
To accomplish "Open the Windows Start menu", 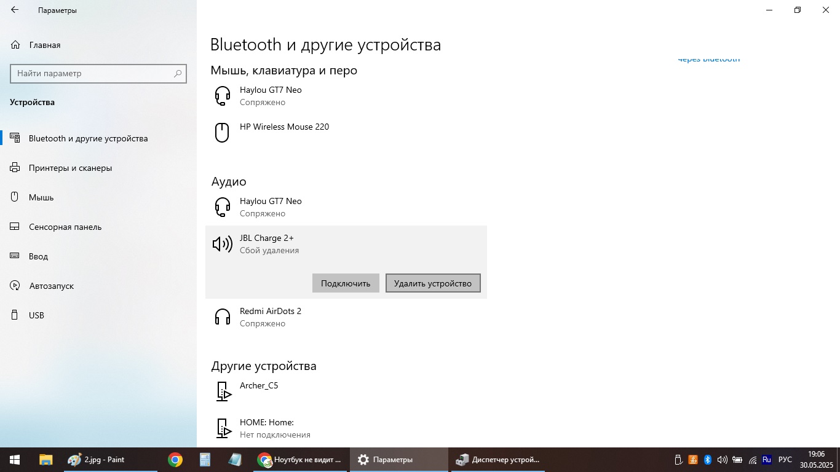I will 15,459.
